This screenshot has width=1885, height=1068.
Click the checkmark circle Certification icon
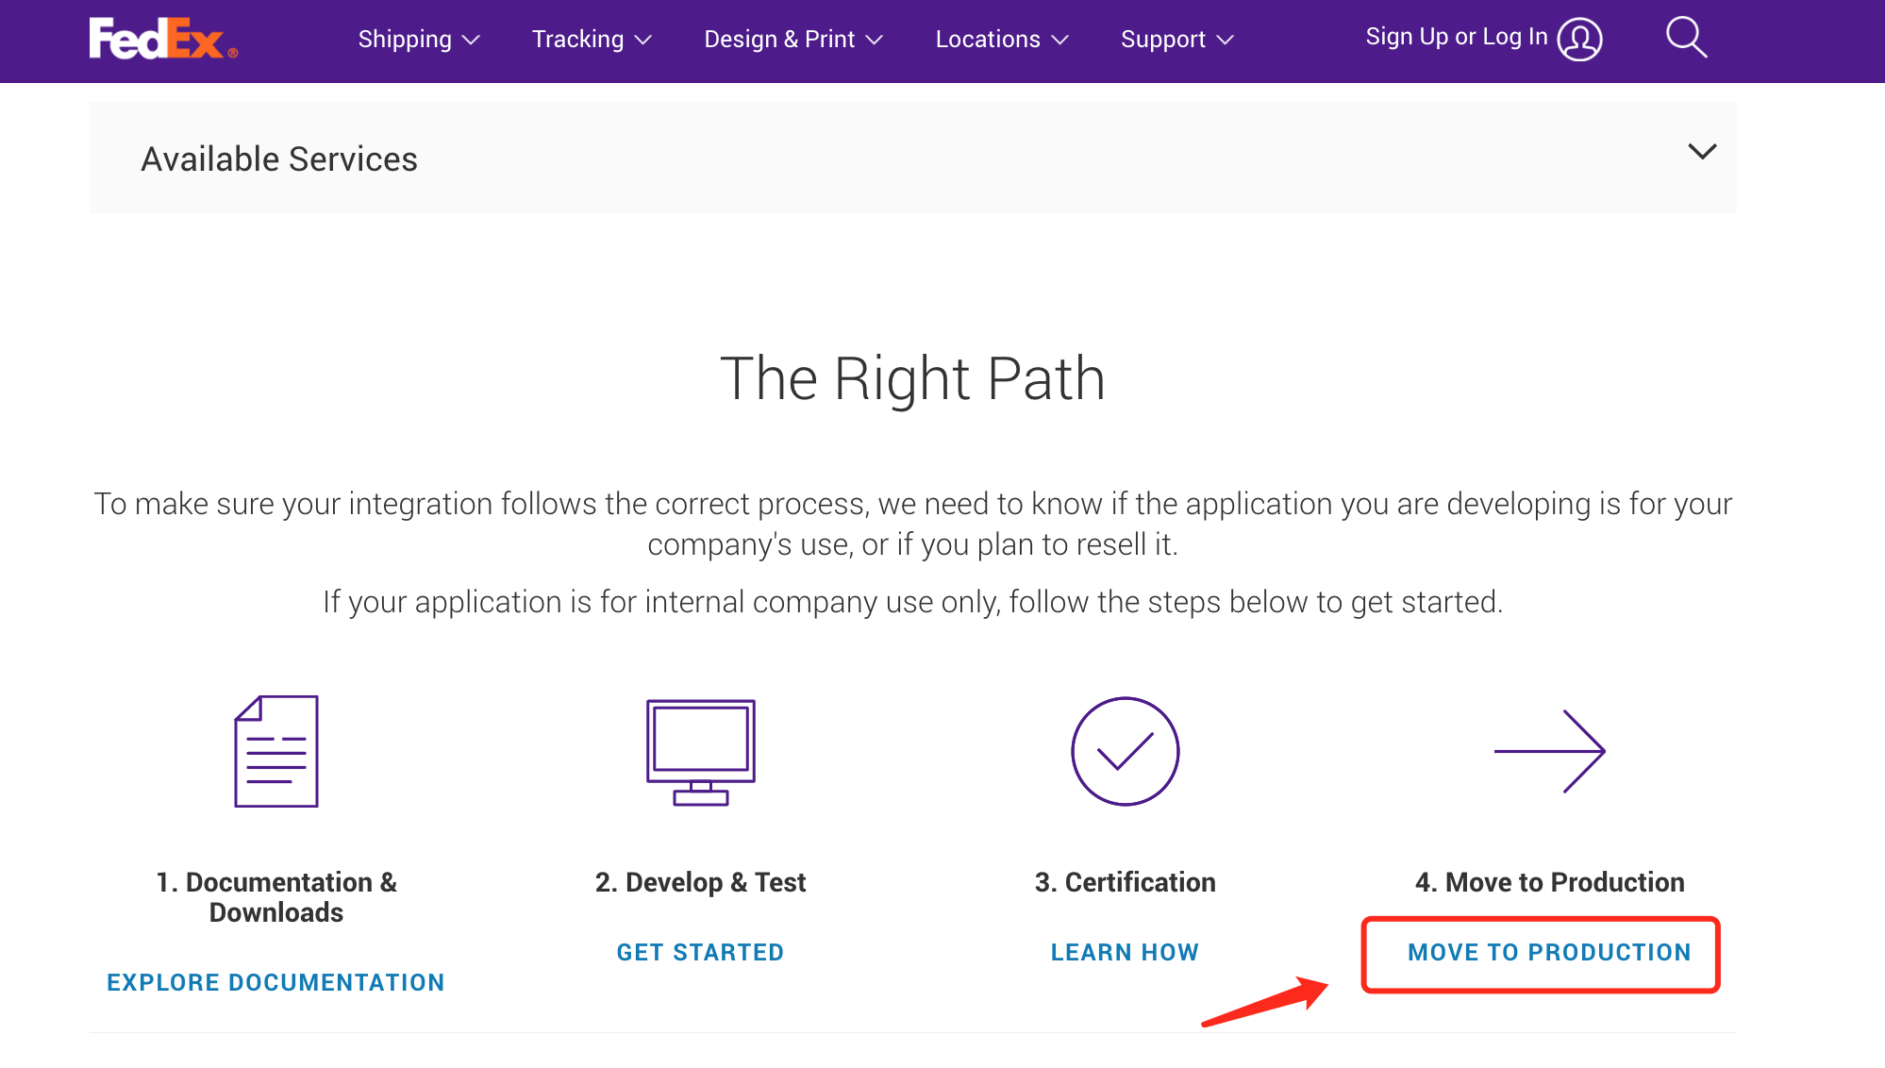pos(1125,751)
